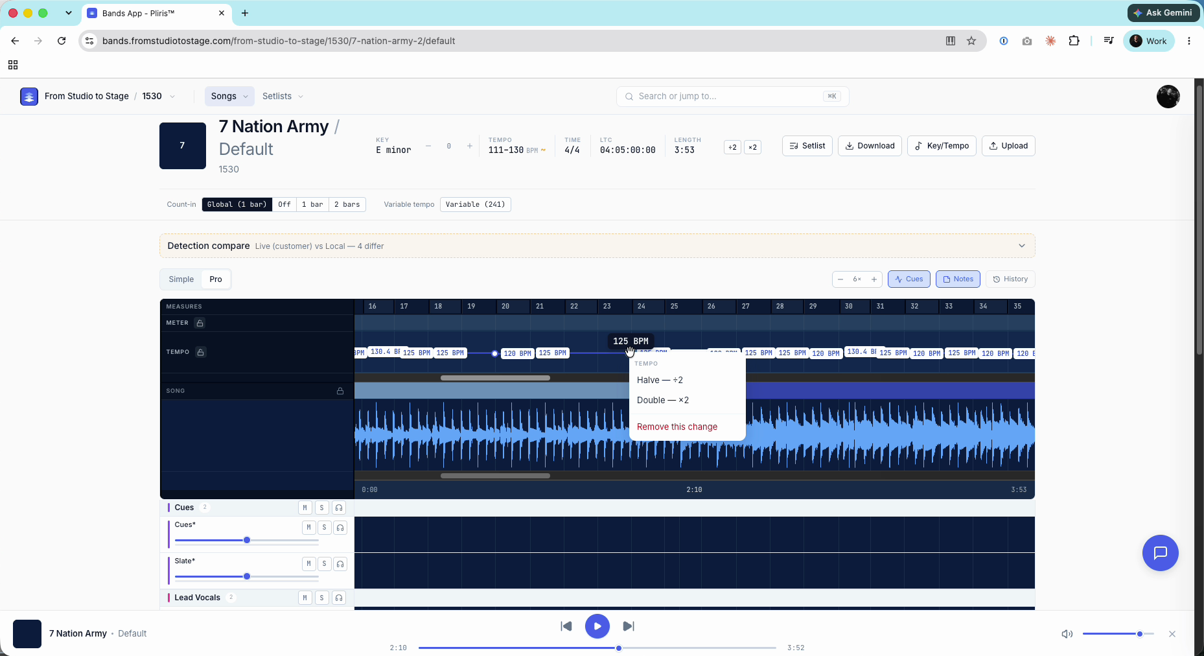Image resolution: width=1204 pixels, height=656 pixels.
Task: Open the Key/Tempo button
Action: point(942,146)
